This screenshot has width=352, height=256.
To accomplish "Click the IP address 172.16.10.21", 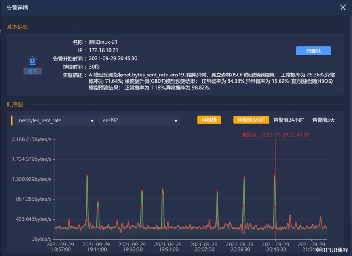I will [x=103, y=50].
